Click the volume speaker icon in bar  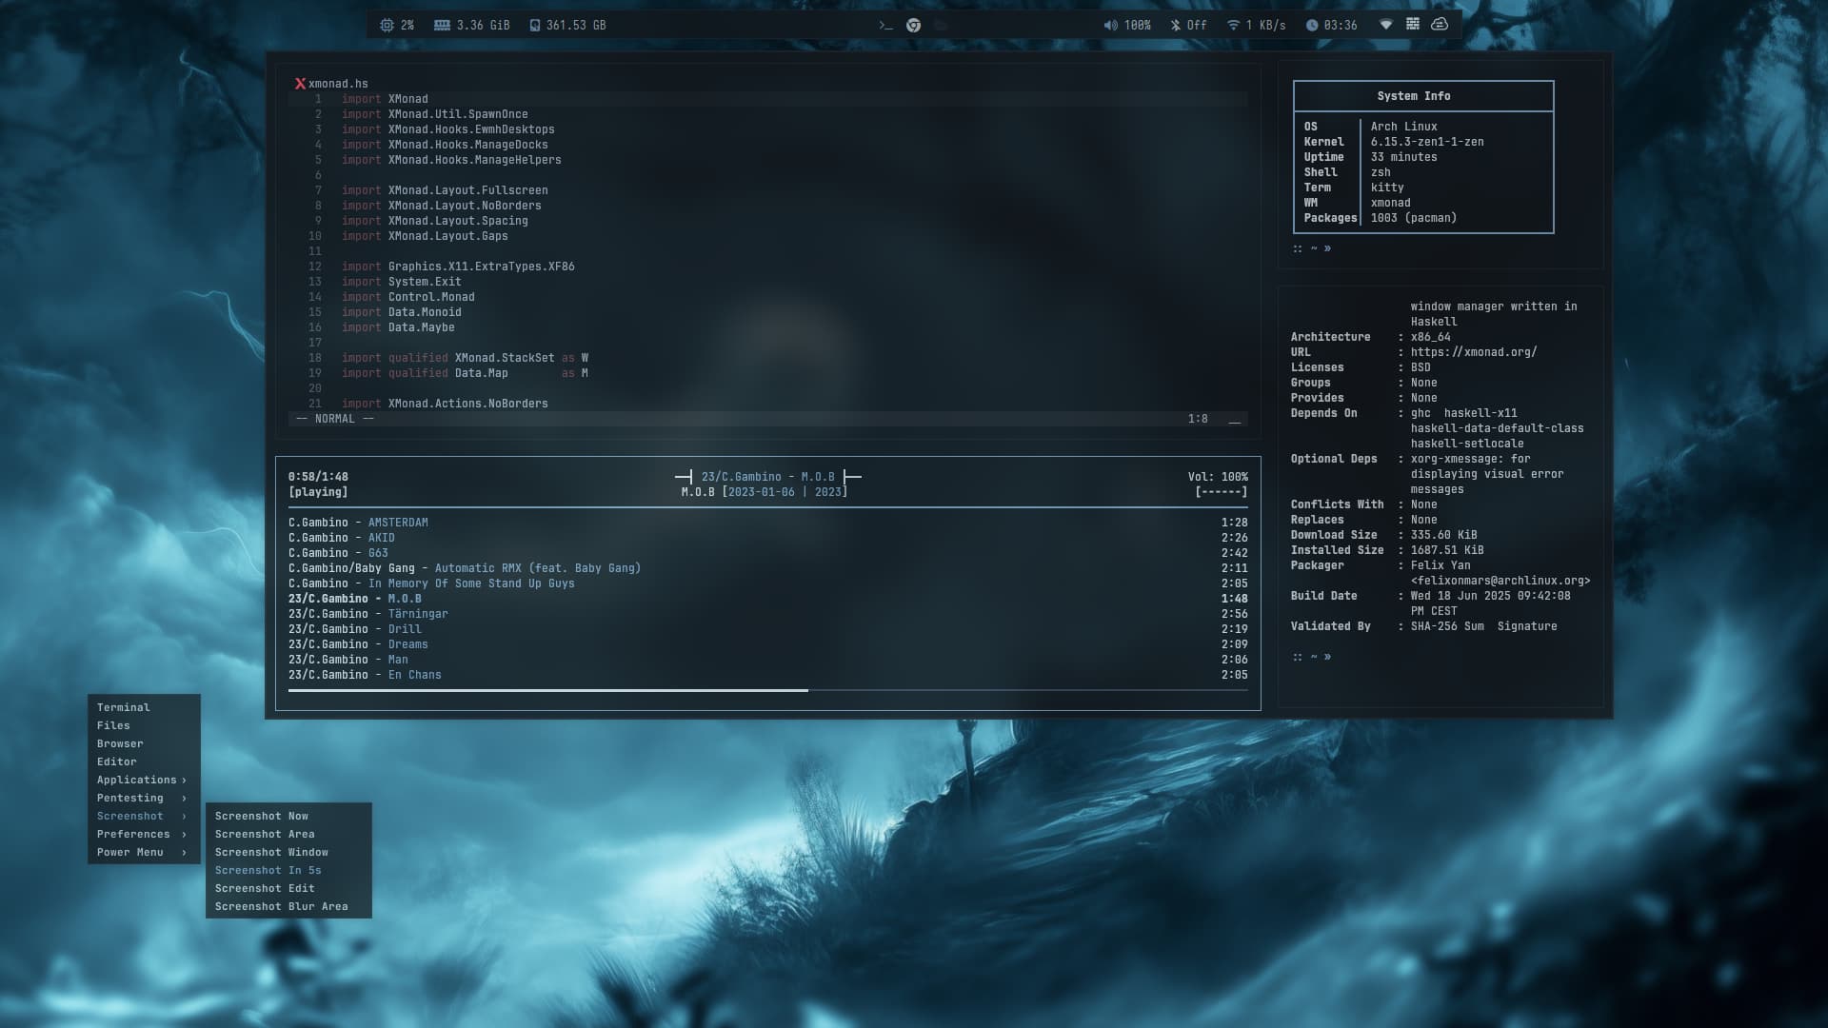click(1110, 26)
